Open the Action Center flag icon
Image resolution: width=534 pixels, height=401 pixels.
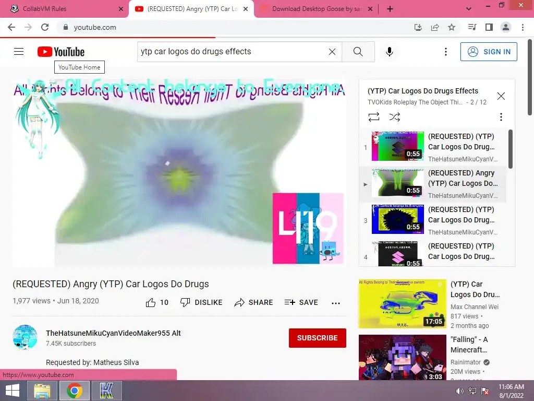[x=485, y=391]
